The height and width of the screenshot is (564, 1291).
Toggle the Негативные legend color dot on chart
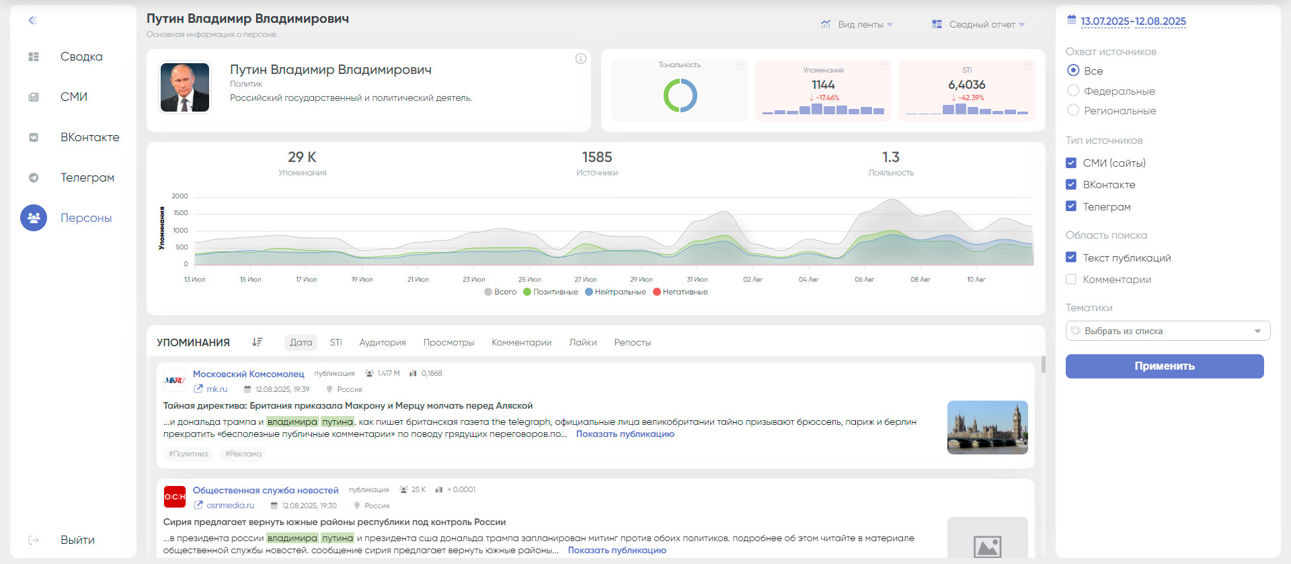coord(657,292)
